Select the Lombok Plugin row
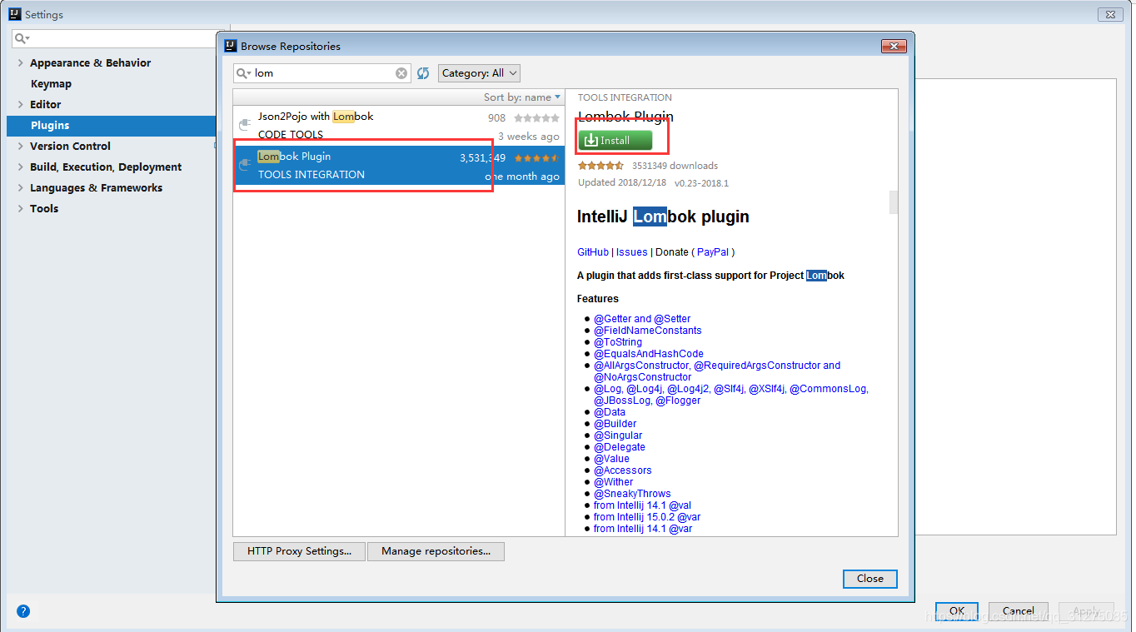The height and width of the screenshot is (632, 1136). (x=399, y=165)
